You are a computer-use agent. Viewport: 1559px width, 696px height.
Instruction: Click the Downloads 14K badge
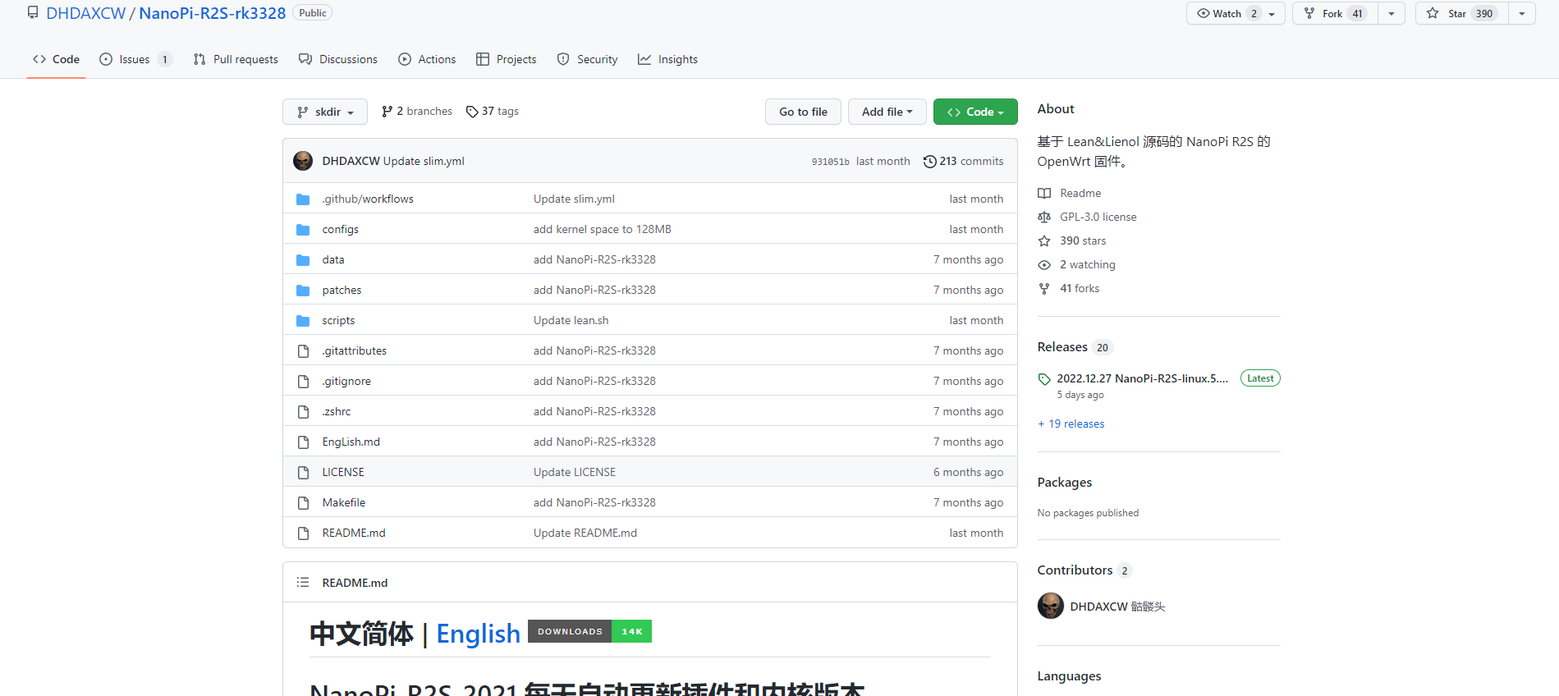click(589, 631)
